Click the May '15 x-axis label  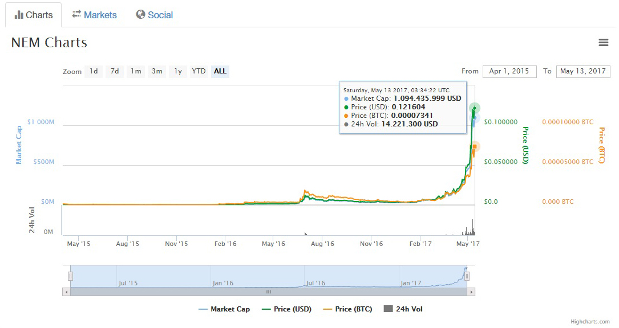click(x=79, y=244)
